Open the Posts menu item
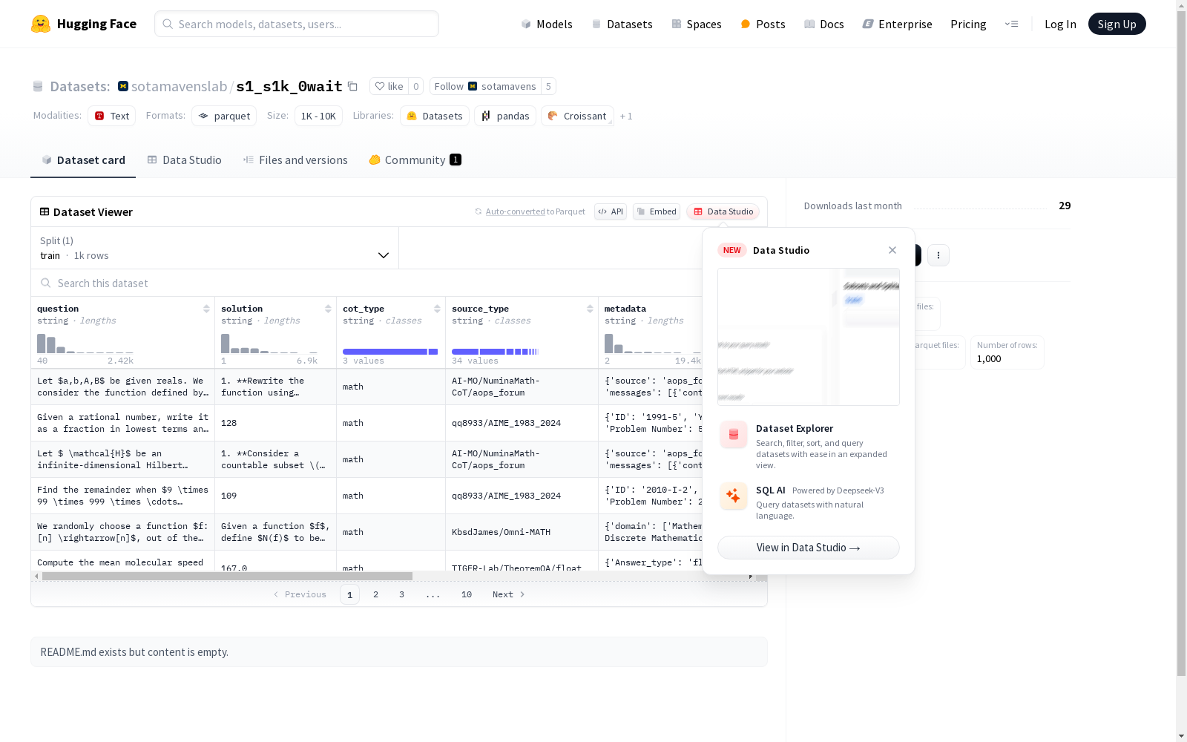 [x=763, y=24]
